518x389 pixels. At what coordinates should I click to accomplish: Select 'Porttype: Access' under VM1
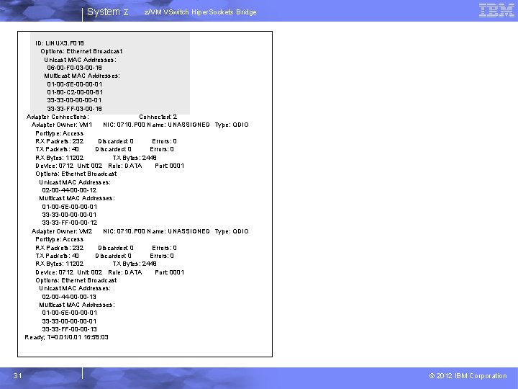(60, 133)
